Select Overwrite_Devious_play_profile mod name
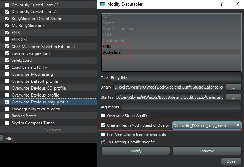The width and height of the screenshot is (244, 167). tap(40, 102)
